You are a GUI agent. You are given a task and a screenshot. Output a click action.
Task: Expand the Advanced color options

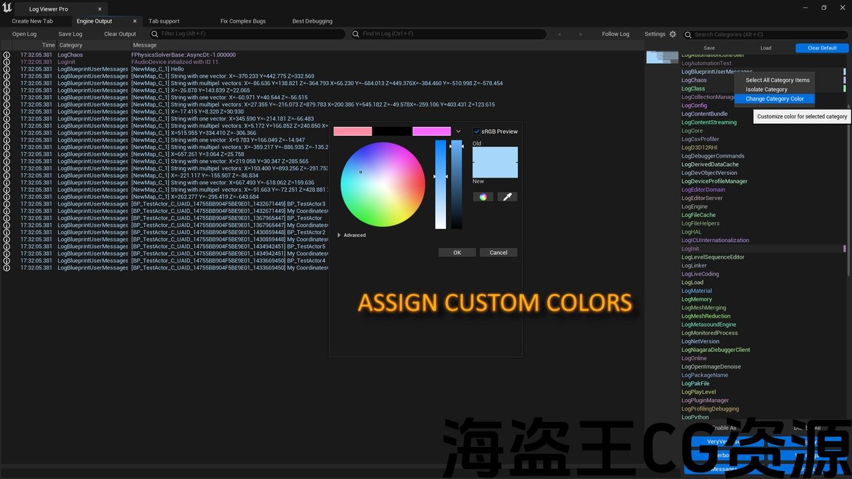[x=340, y=235]
